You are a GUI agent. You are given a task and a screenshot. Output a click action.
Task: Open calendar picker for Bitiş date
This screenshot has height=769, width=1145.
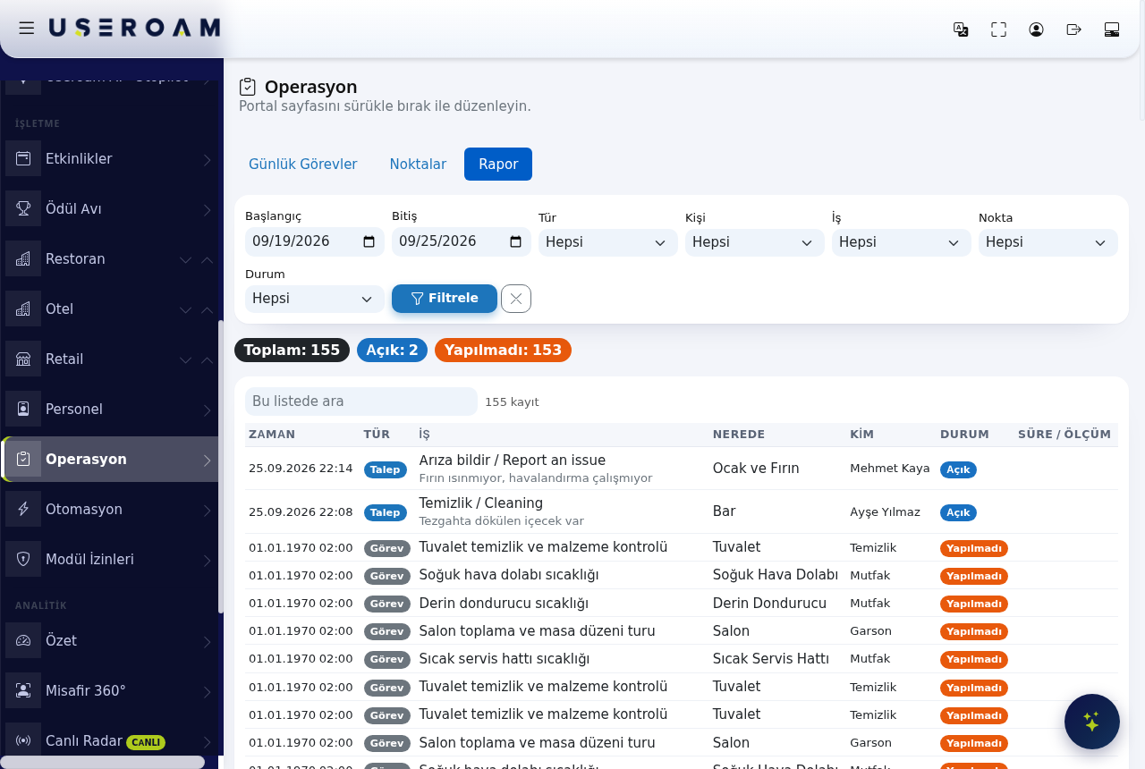coord(516,241)
